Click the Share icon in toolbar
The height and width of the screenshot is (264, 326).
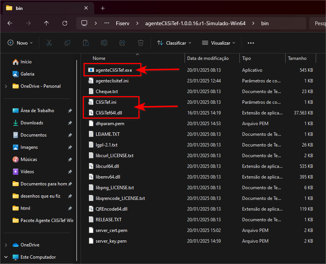point(122,43)
